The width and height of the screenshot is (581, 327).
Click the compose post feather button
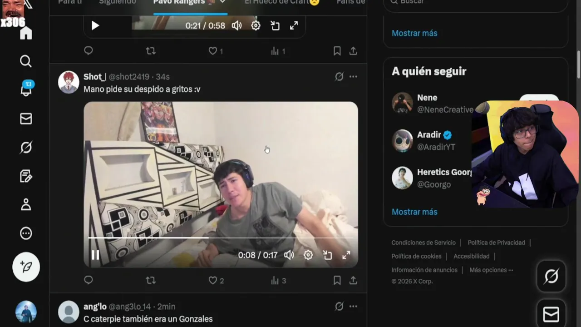pos(26,267)
